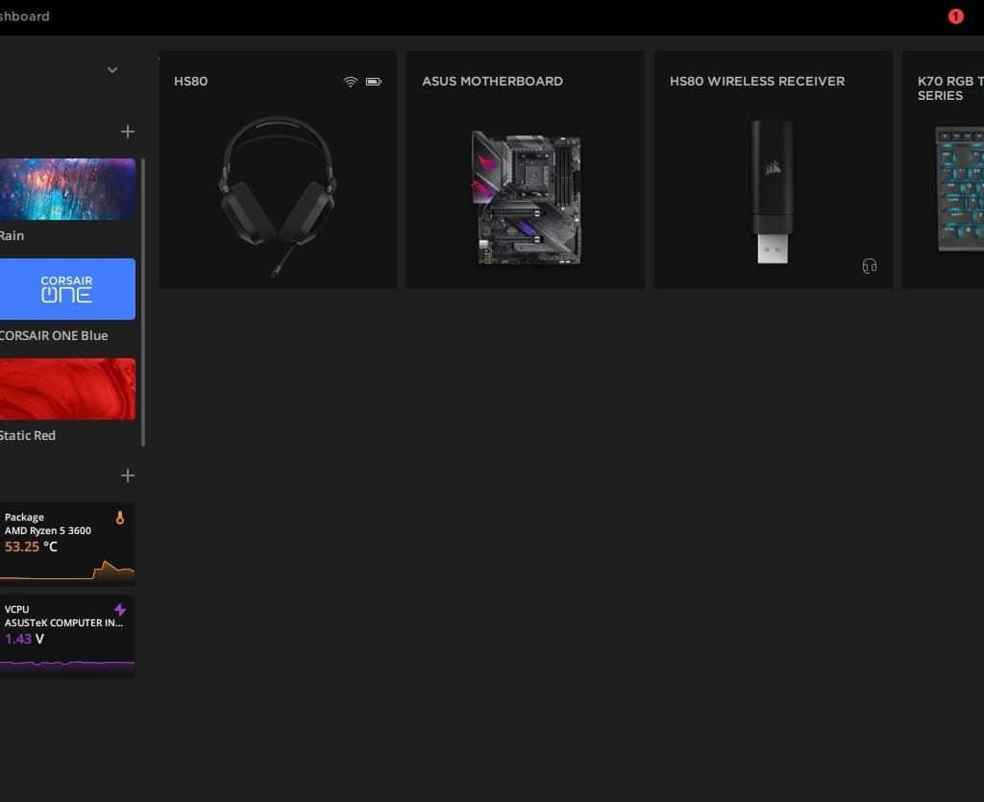
Task: Click the AMD Ryzen 5 3600 temperature graph
Action: [66, 572]
